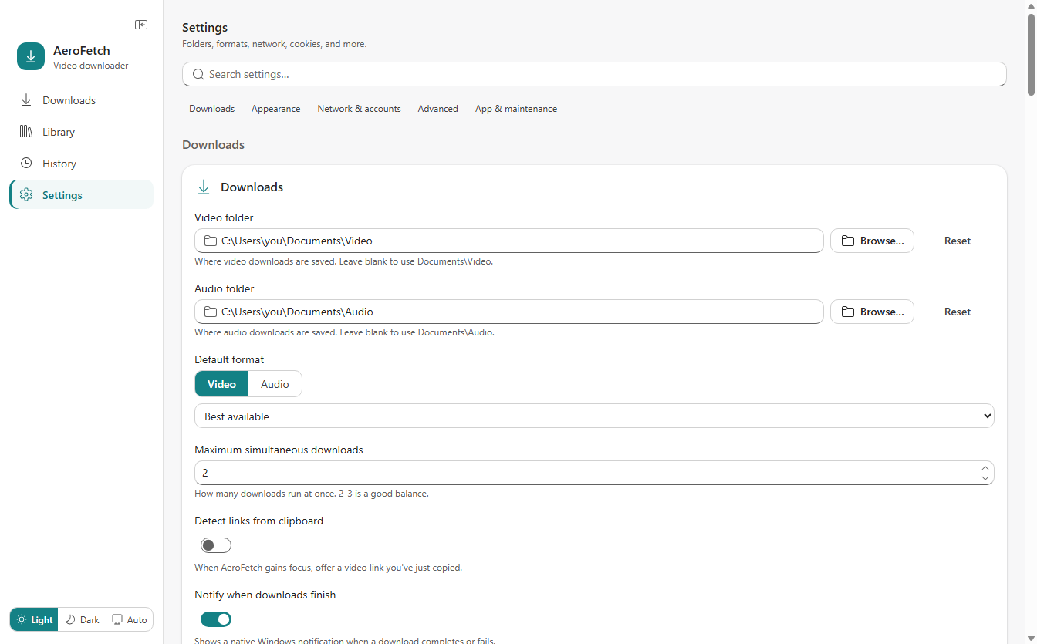Switch to the Dark theme
Image resolution: width=1037 pixels, height=644 pixels.
point(83,619)
